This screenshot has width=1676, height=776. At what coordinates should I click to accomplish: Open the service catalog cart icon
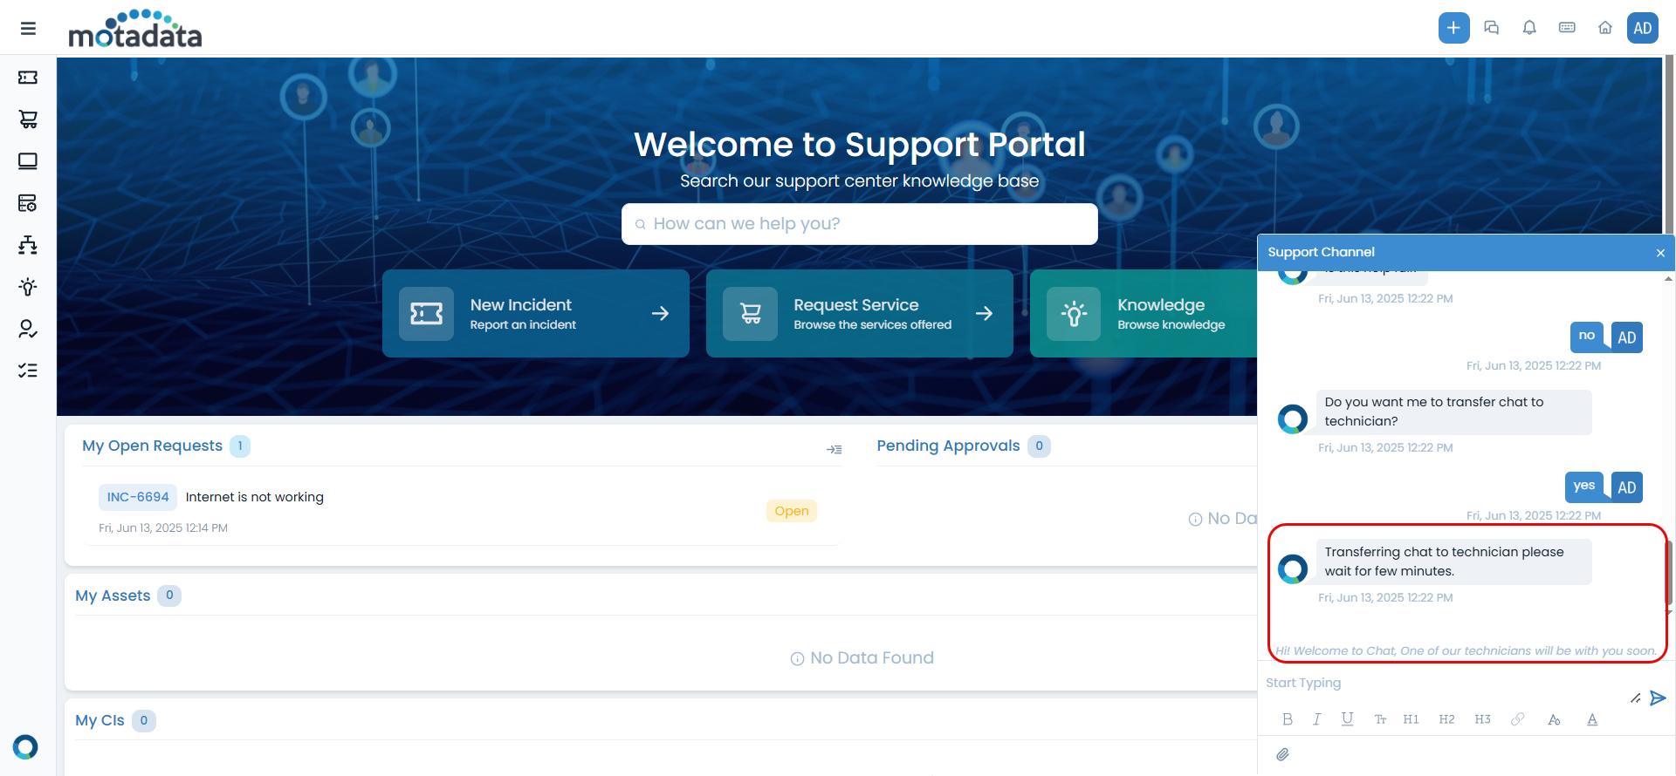(x=28, y=119)
